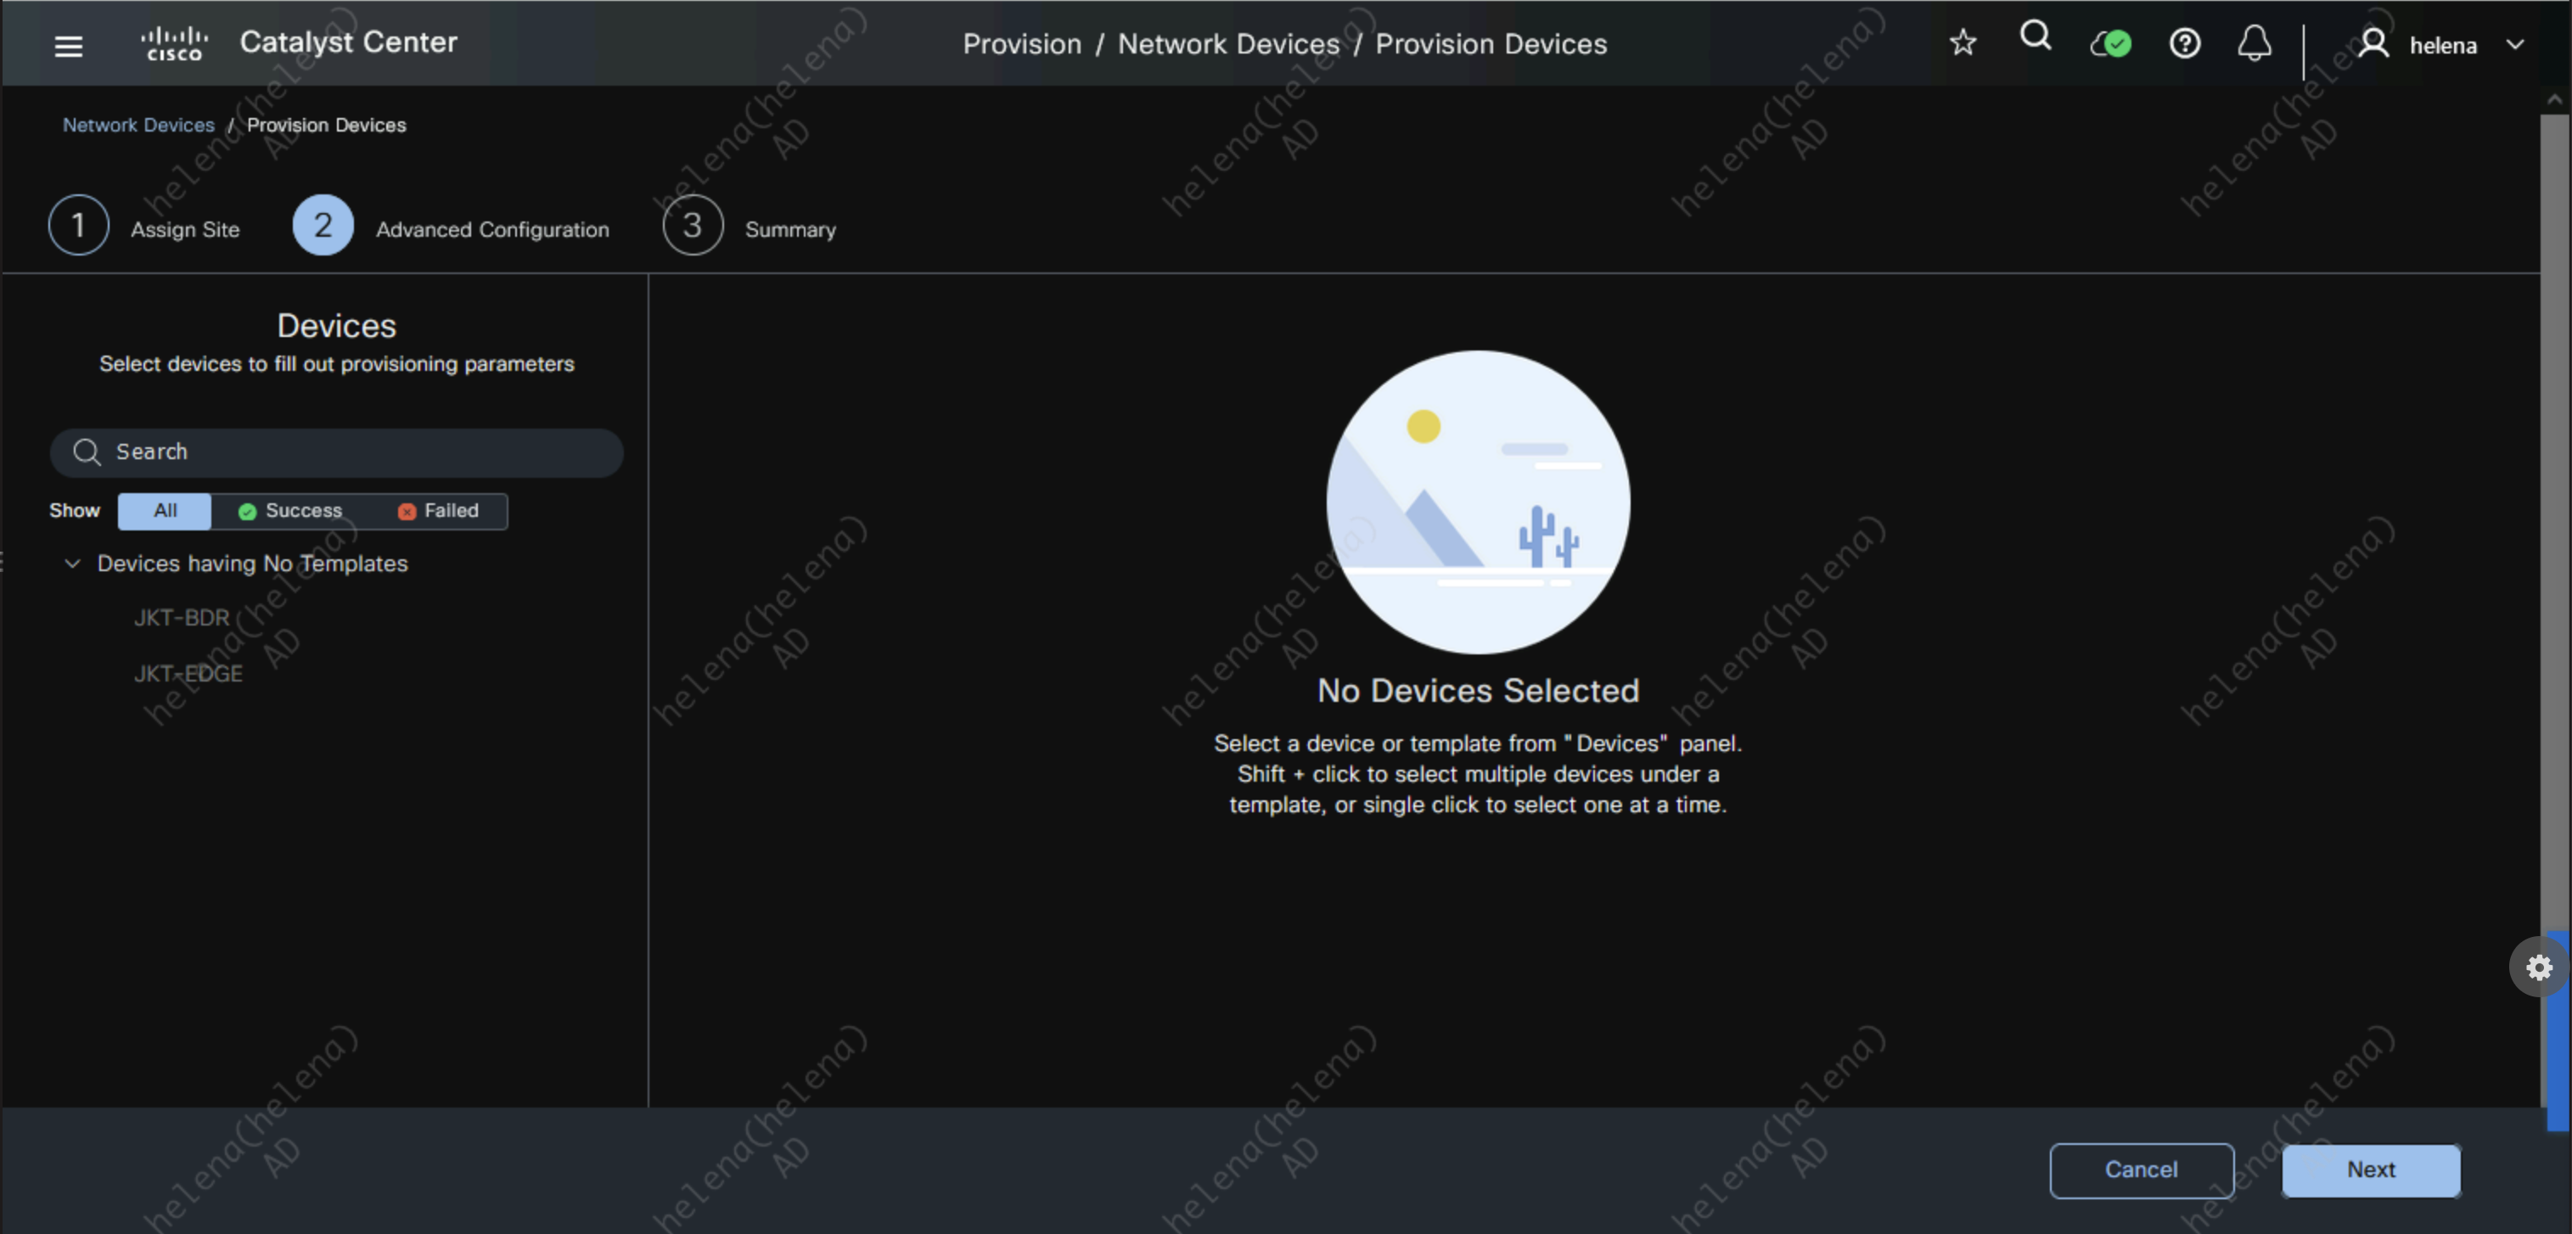Screen dimensions: 2572x1234
Task: Go to step 1 Assign Site
Action: coord(79,226)
